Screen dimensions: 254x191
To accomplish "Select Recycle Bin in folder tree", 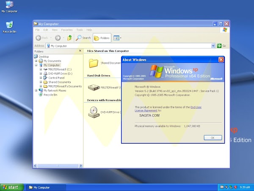I will (50, 95).
